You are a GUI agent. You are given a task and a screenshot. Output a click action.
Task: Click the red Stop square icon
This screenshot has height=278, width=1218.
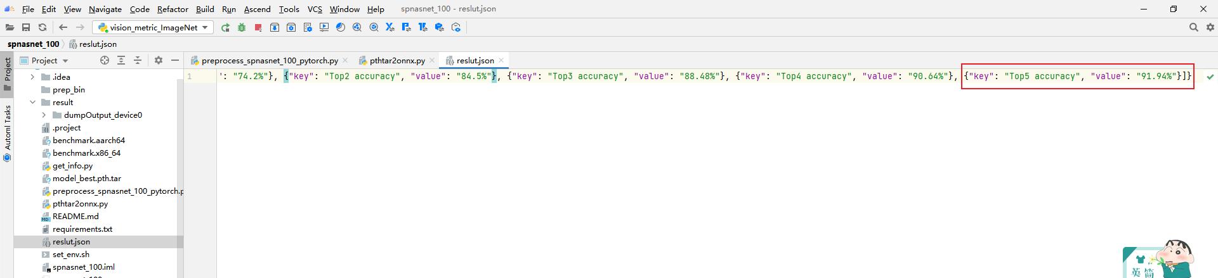[x=258, y=27]
